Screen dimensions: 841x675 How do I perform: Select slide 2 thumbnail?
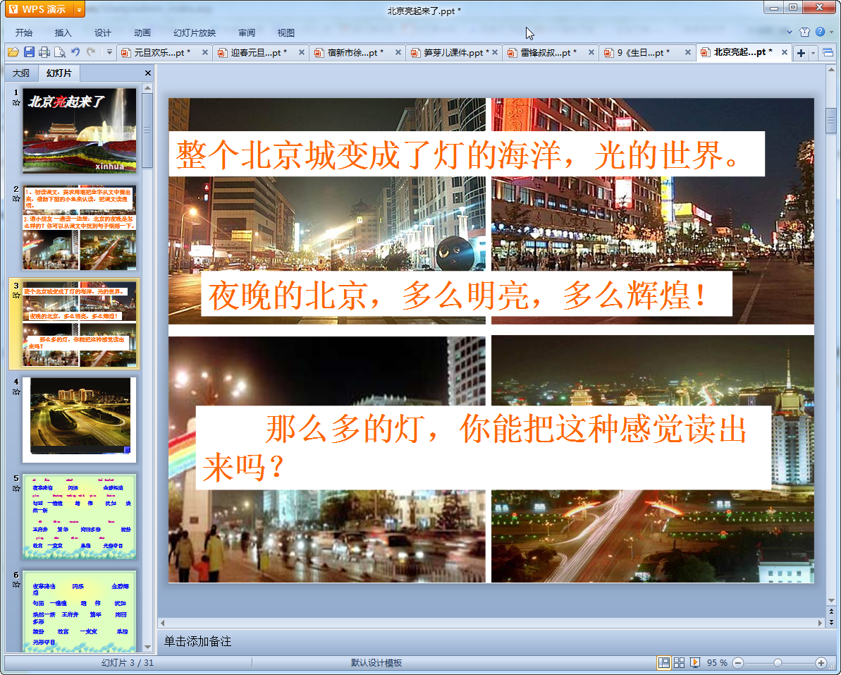(x=80, y=228)
